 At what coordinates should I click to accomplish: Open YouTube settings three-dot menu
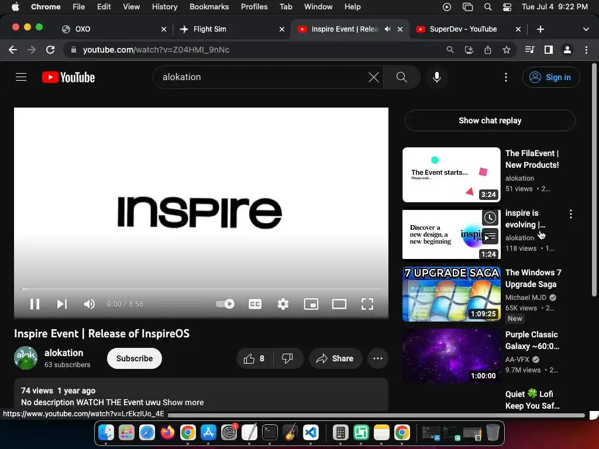pyautogui.click(x=506, y=77)
